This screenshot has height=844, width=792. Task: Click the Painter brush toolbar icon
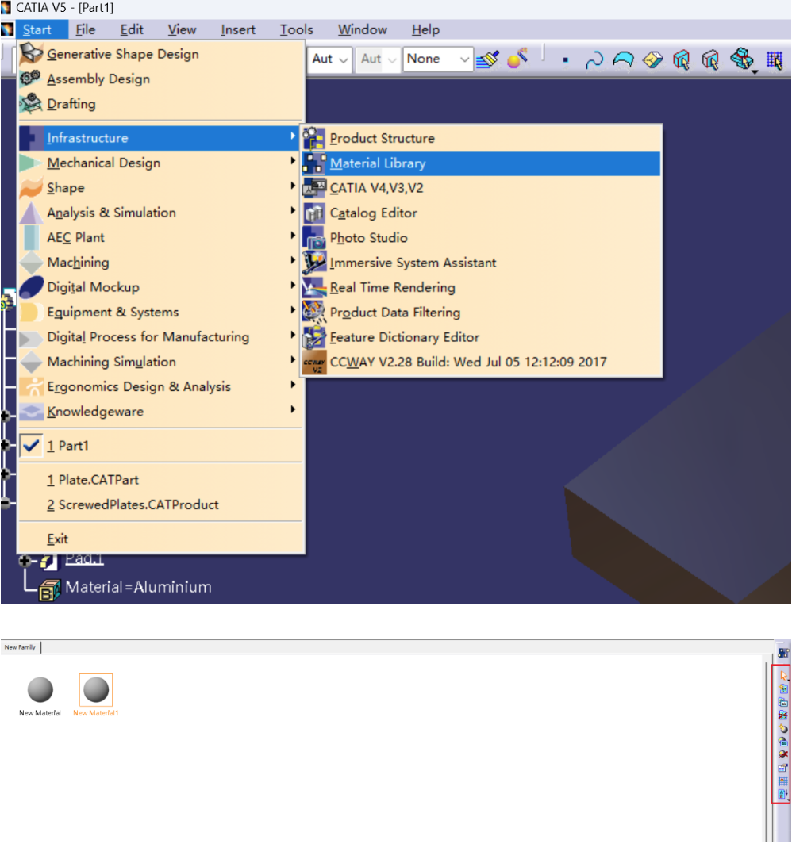point(488,59)
